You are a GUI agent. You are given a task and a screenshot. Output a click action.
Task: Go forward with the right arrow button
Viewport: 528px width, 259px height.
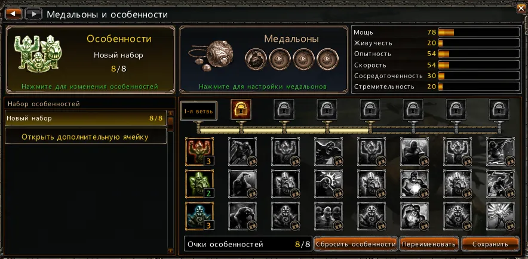33,14
